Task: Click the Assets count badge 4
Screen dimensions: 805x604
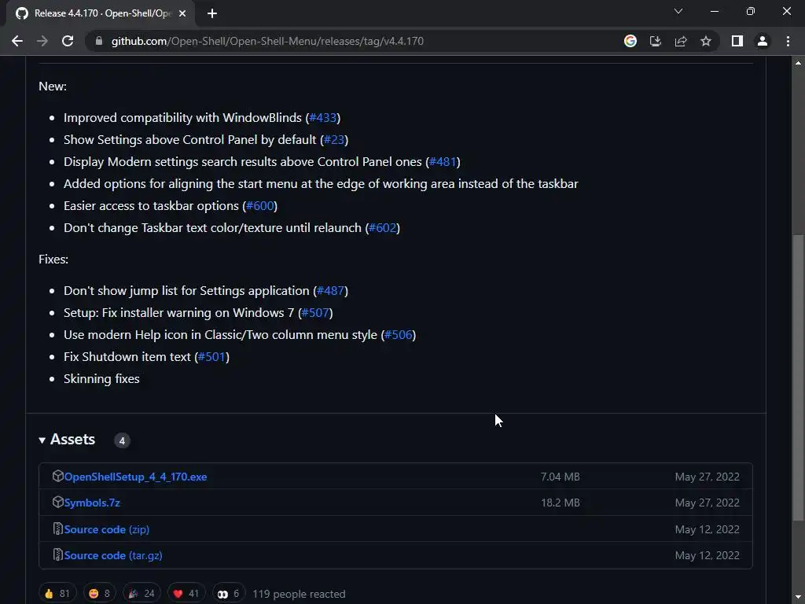Action: [122, 440]
